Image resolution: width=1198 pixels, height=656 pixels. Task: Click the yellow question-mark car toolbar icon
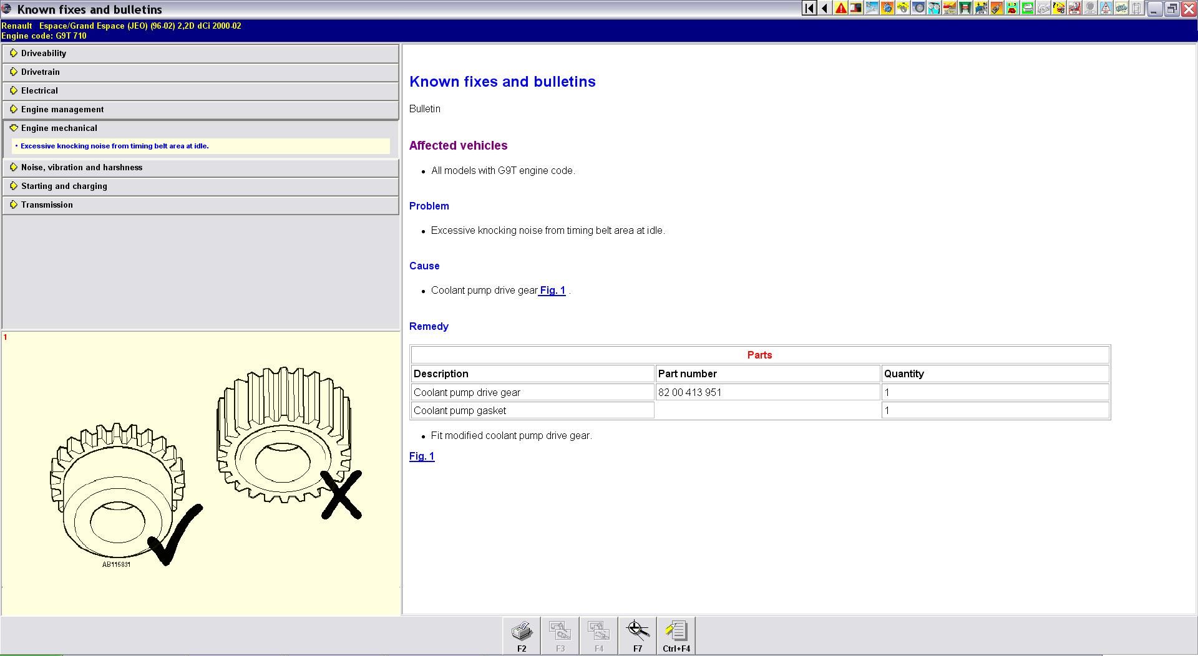tap(1059, 8)
